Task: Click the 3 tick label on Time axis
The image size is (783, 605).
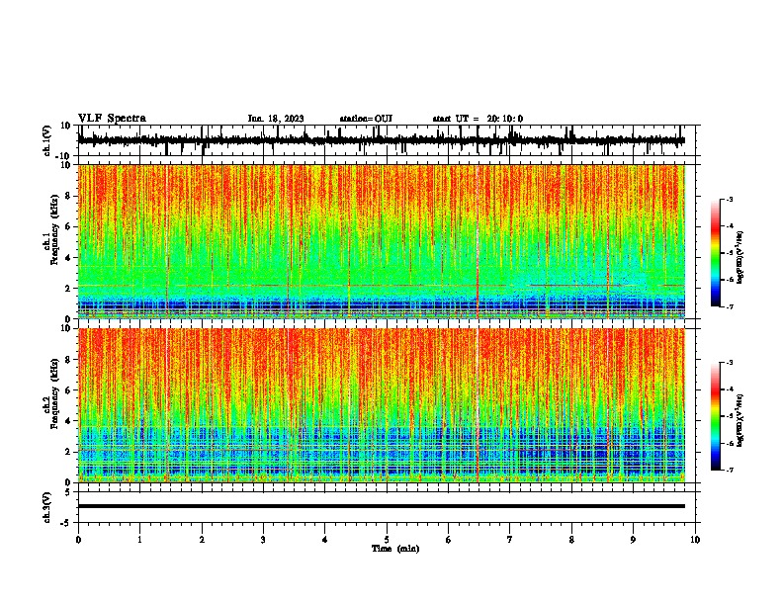Action: [x=263, y=540]
